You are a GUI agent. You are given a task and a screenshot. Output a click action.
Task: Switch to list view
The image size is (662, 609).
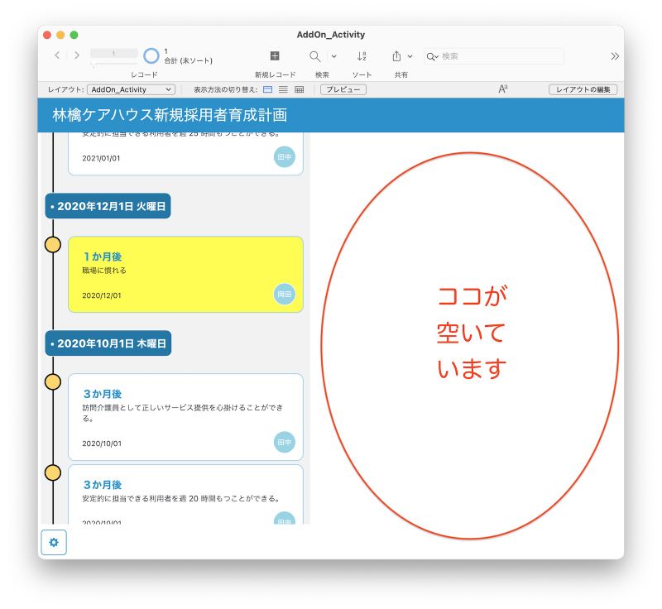(x=283, y=89)
